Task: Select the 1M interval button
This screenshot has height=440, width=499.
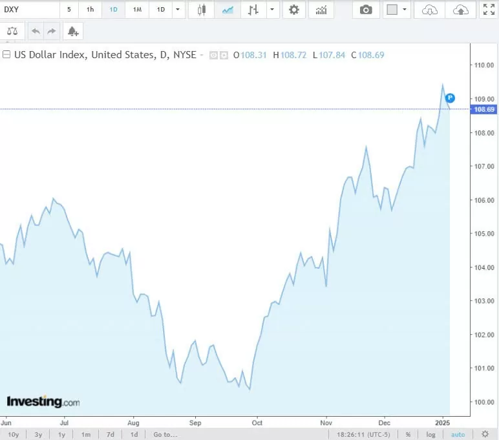Action: [x=137, y=10]
